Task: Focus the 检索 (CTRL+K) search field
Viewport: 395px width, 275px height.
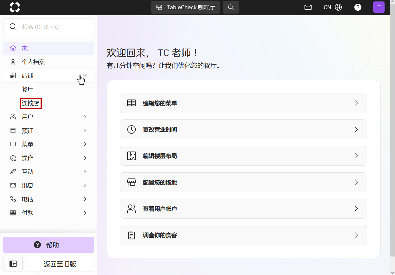Action: click(x=48, y=27)
